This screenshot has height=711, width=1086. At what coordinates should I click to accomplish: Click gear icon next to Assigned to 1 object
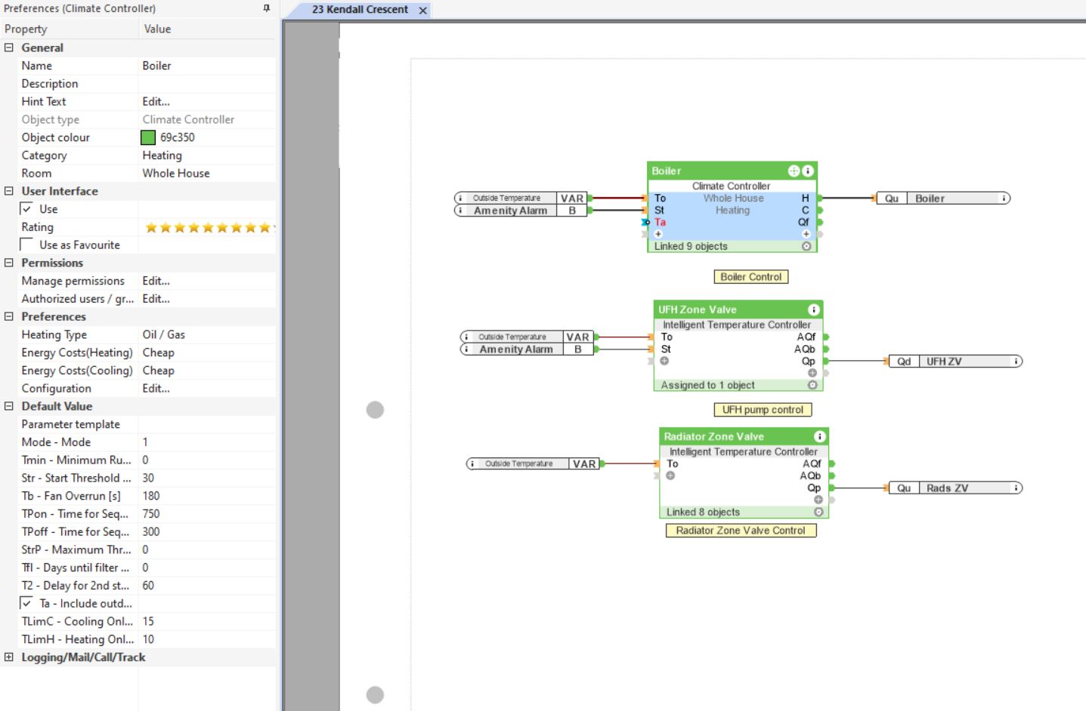tap(812, 385)
